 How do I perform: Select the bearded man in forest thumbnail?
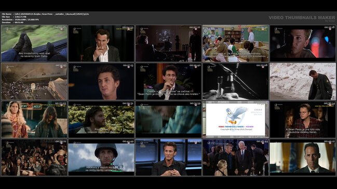click(101, 120)
